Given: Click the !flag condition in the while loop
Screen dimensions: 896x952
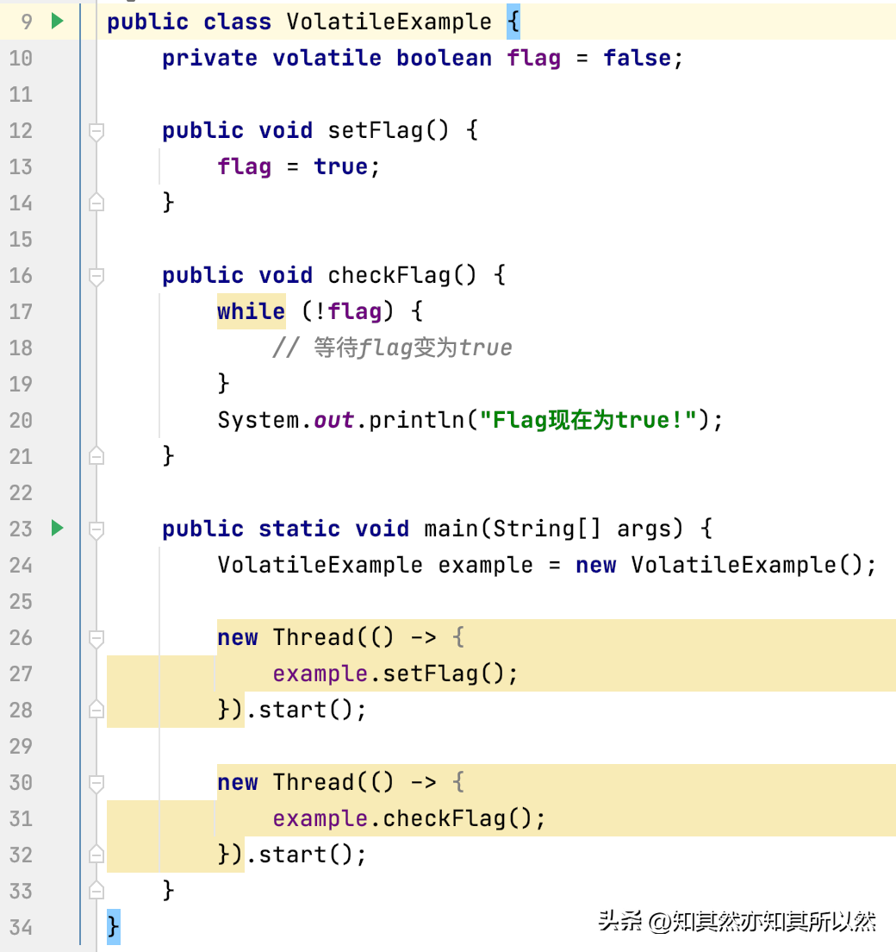Looking at the screenshot, I should [x=348, y=311].
